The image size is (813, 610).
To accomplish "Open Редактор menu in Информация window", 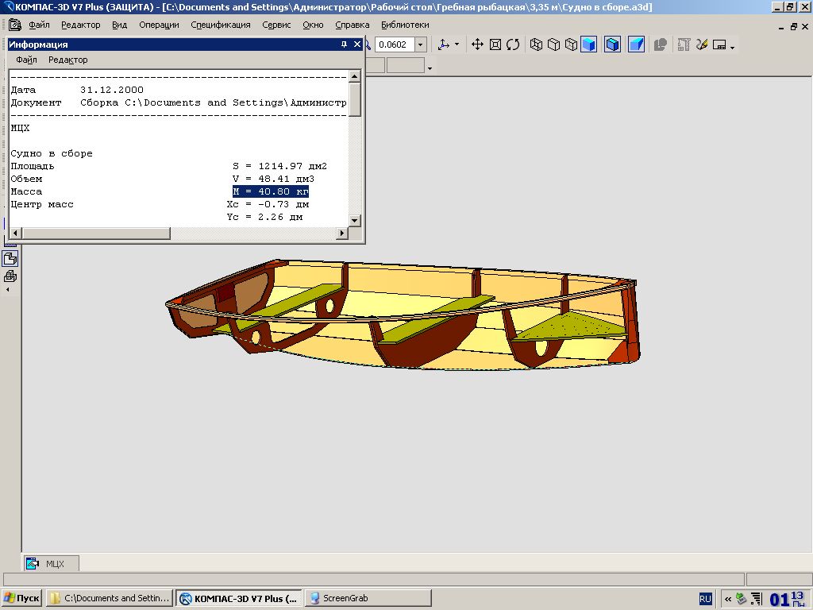I will click(x=67, y=60).
